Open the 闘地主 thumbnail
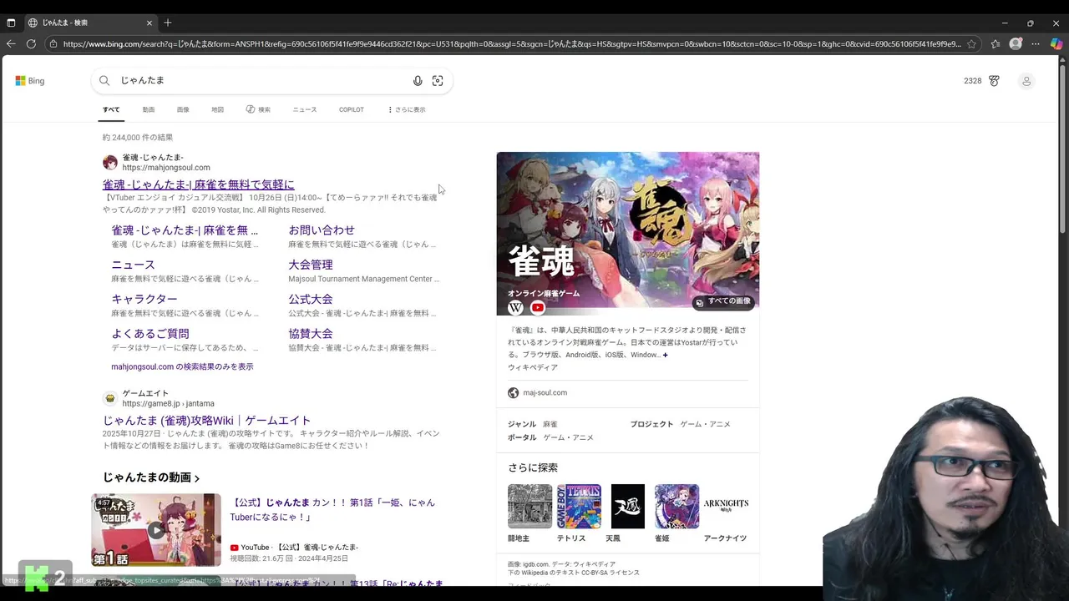The width and height of the screenshot is (1069, 601). pyautogui.click(x=530, y=507)
